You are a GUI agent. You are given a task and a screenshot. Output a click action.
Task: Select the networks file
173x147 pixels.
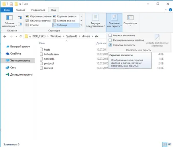49,59
